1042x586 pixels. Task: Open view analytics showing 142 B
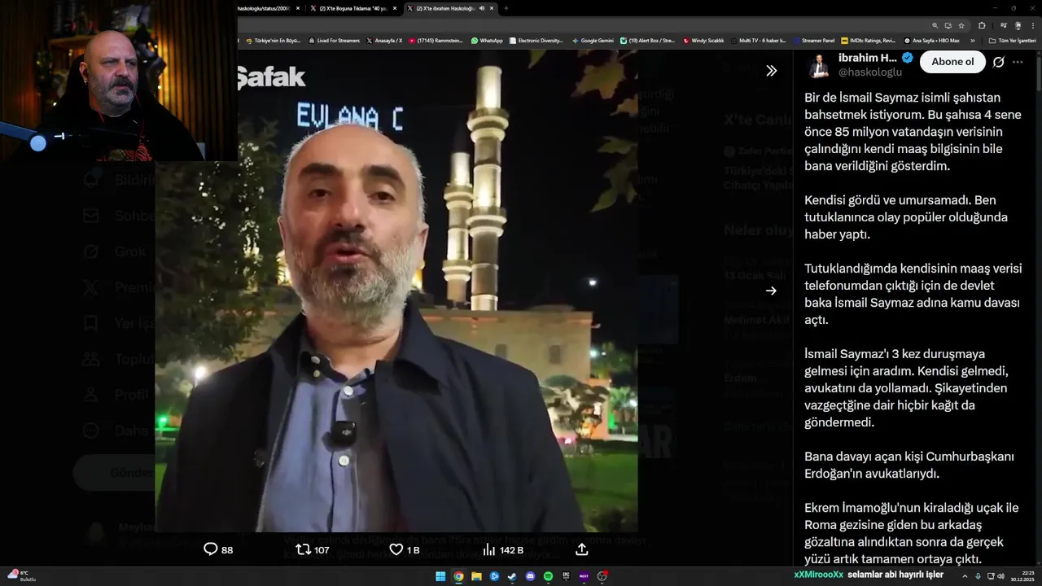click(x=503, y=549)
